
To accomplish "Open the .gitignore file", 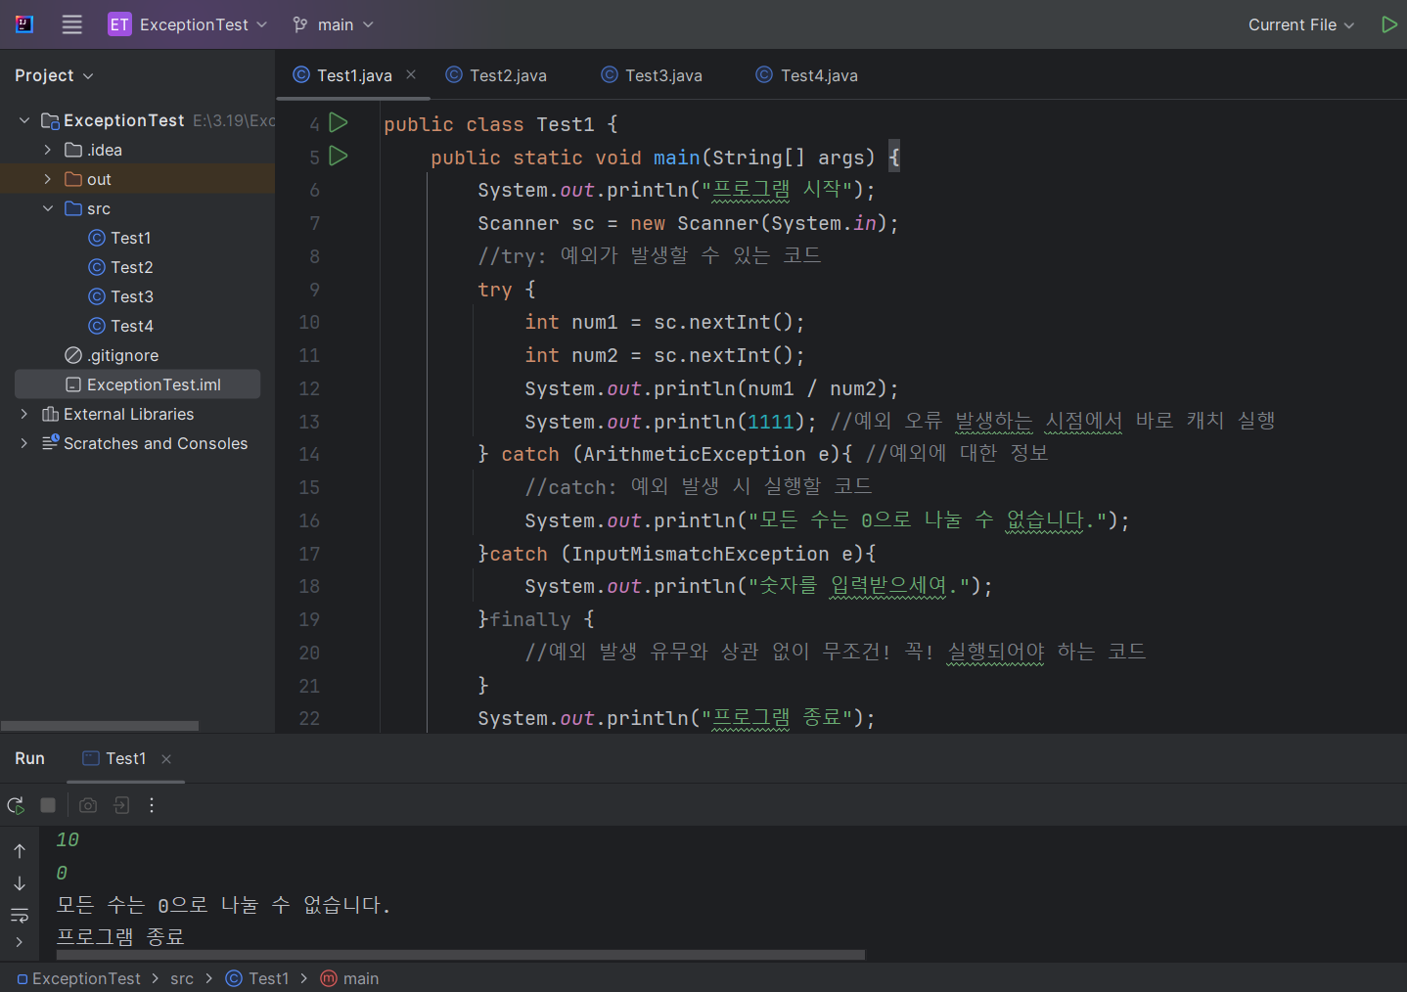I will point(112,355).
